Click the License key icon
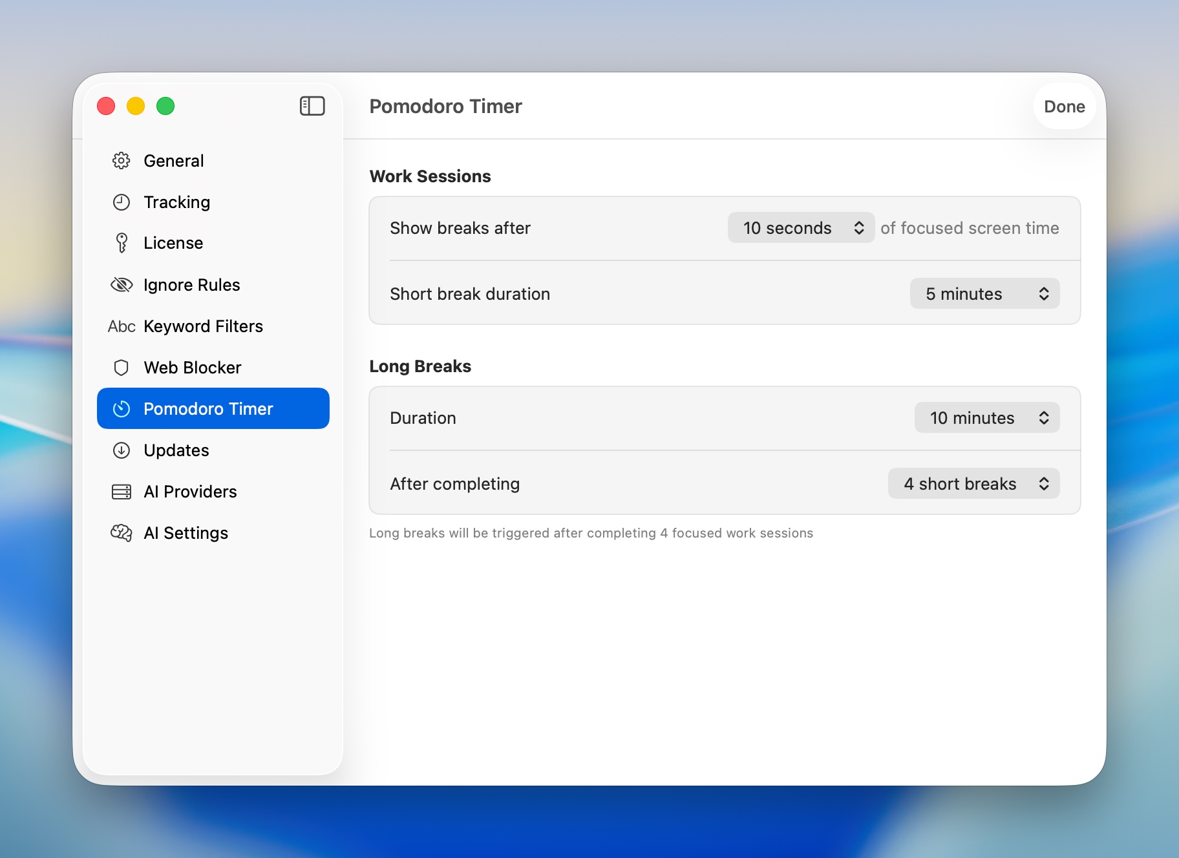1179x858 pixels. (x=122, y=243)
